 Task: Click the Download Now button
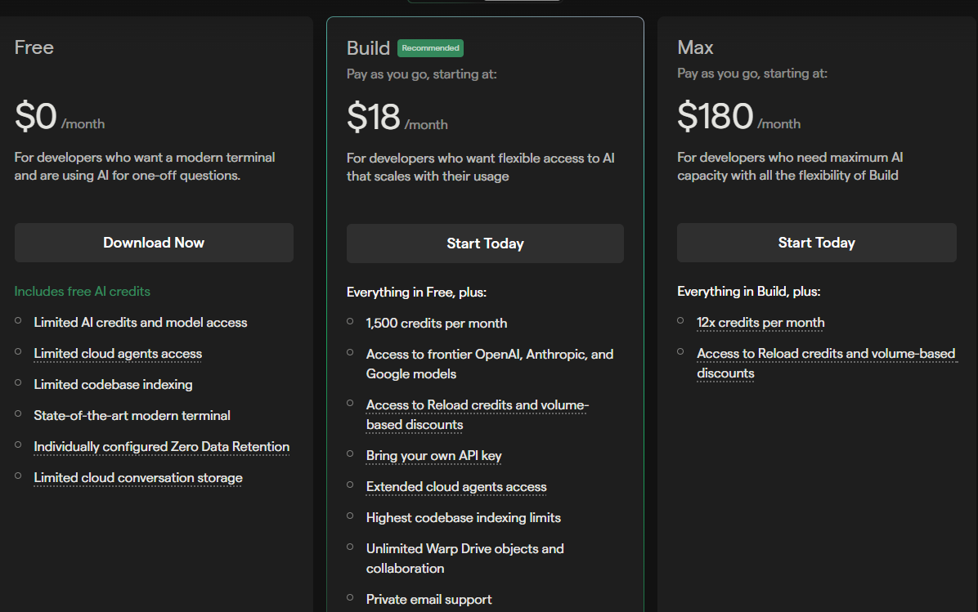point(154,242)
